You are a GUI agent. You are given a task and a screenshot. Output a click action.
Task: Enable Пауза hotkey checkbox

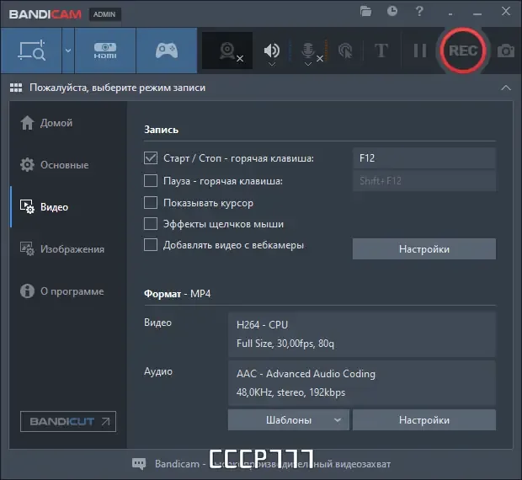pos(151,181)
